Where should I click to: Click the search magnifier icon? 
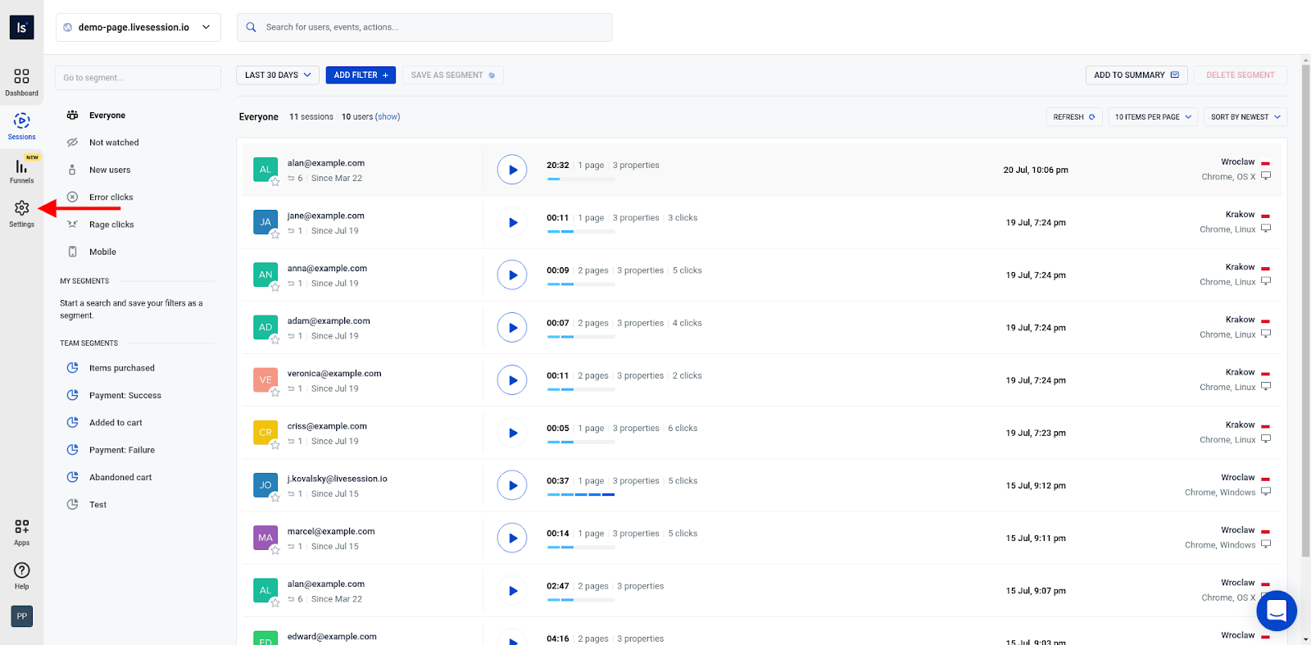(252, 27)
